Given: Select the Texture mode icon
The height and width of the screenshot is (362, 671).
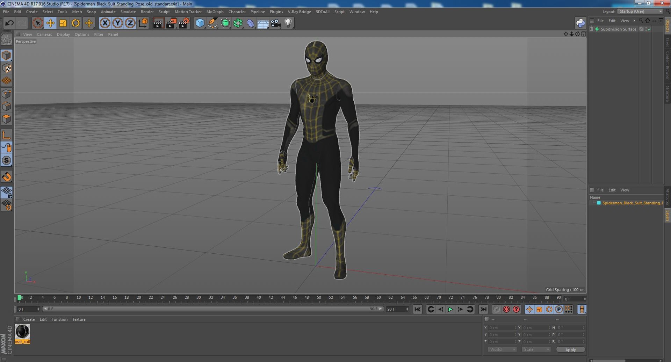Looking at the screenshot, I should (x=6, y=68).
